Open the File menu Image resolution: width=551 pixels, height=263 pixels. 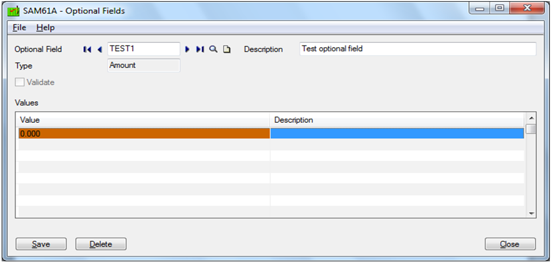coord(19,28)
